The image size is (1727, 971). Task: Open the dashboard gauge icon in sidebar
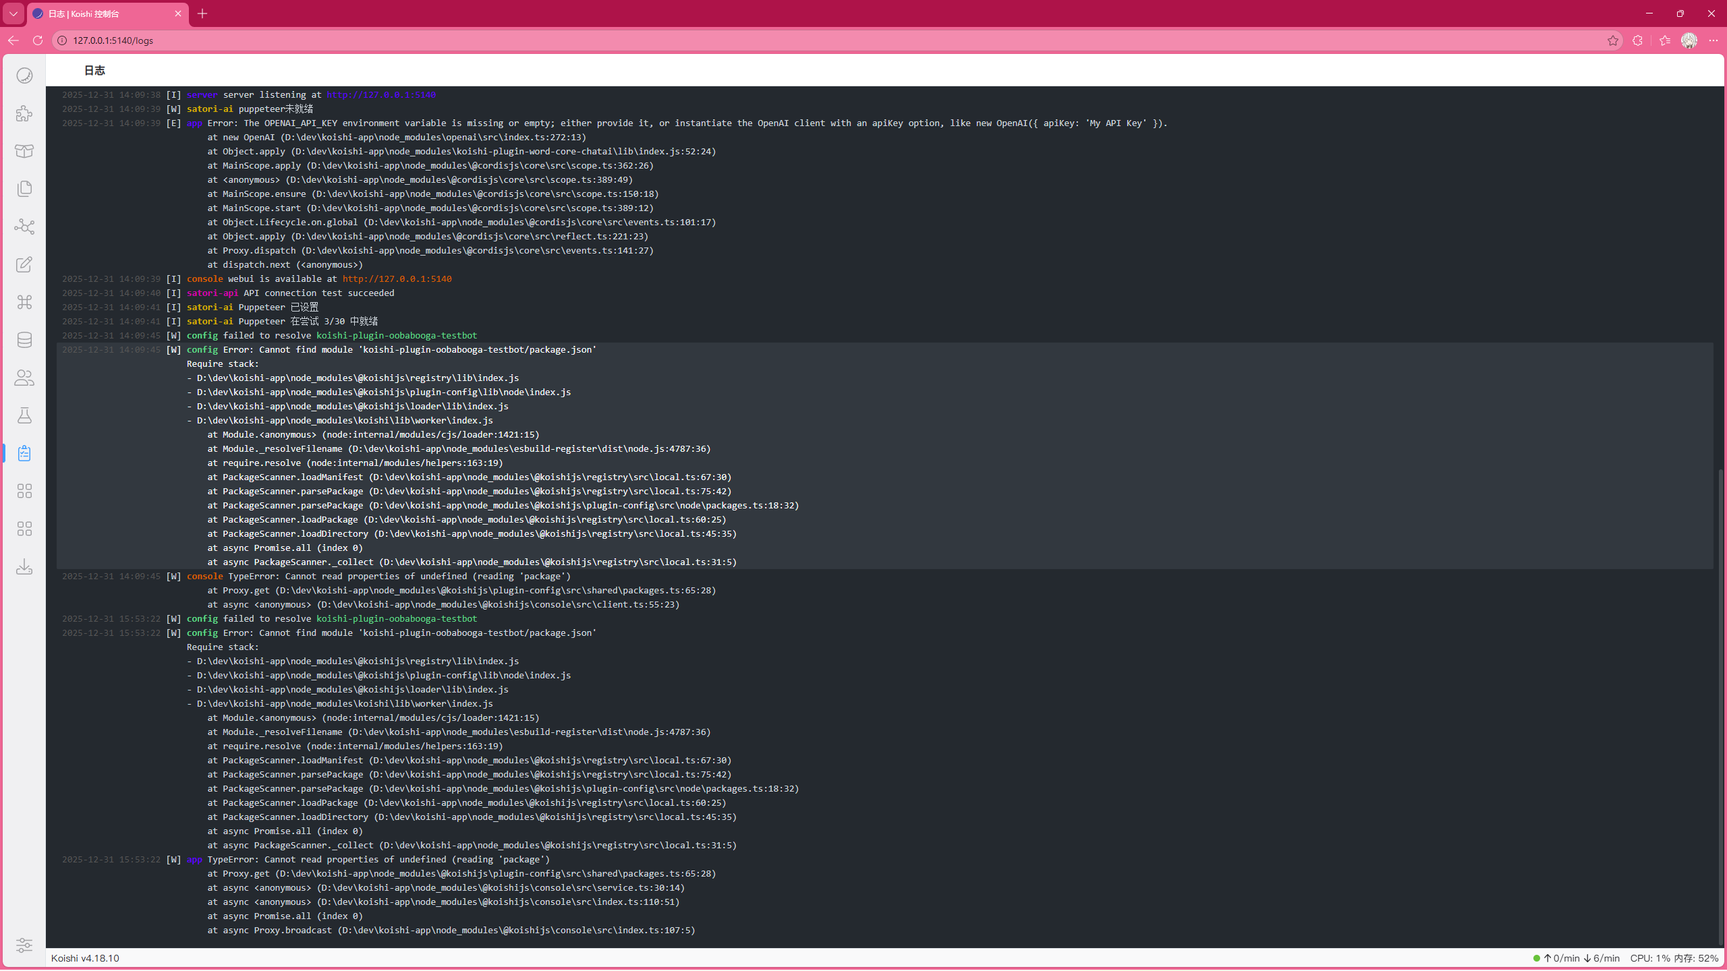coord(24,76)
